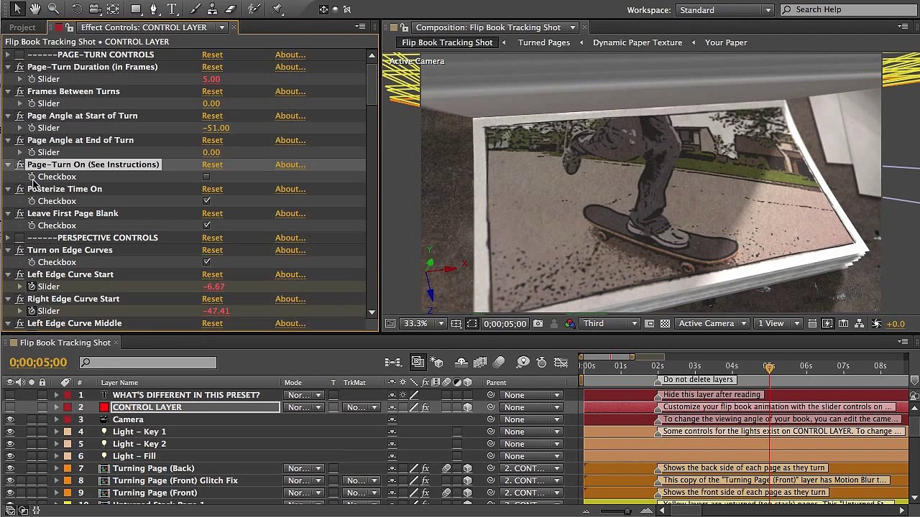
Task: Select the Clone Stamp tool
Action: [213, 9]
